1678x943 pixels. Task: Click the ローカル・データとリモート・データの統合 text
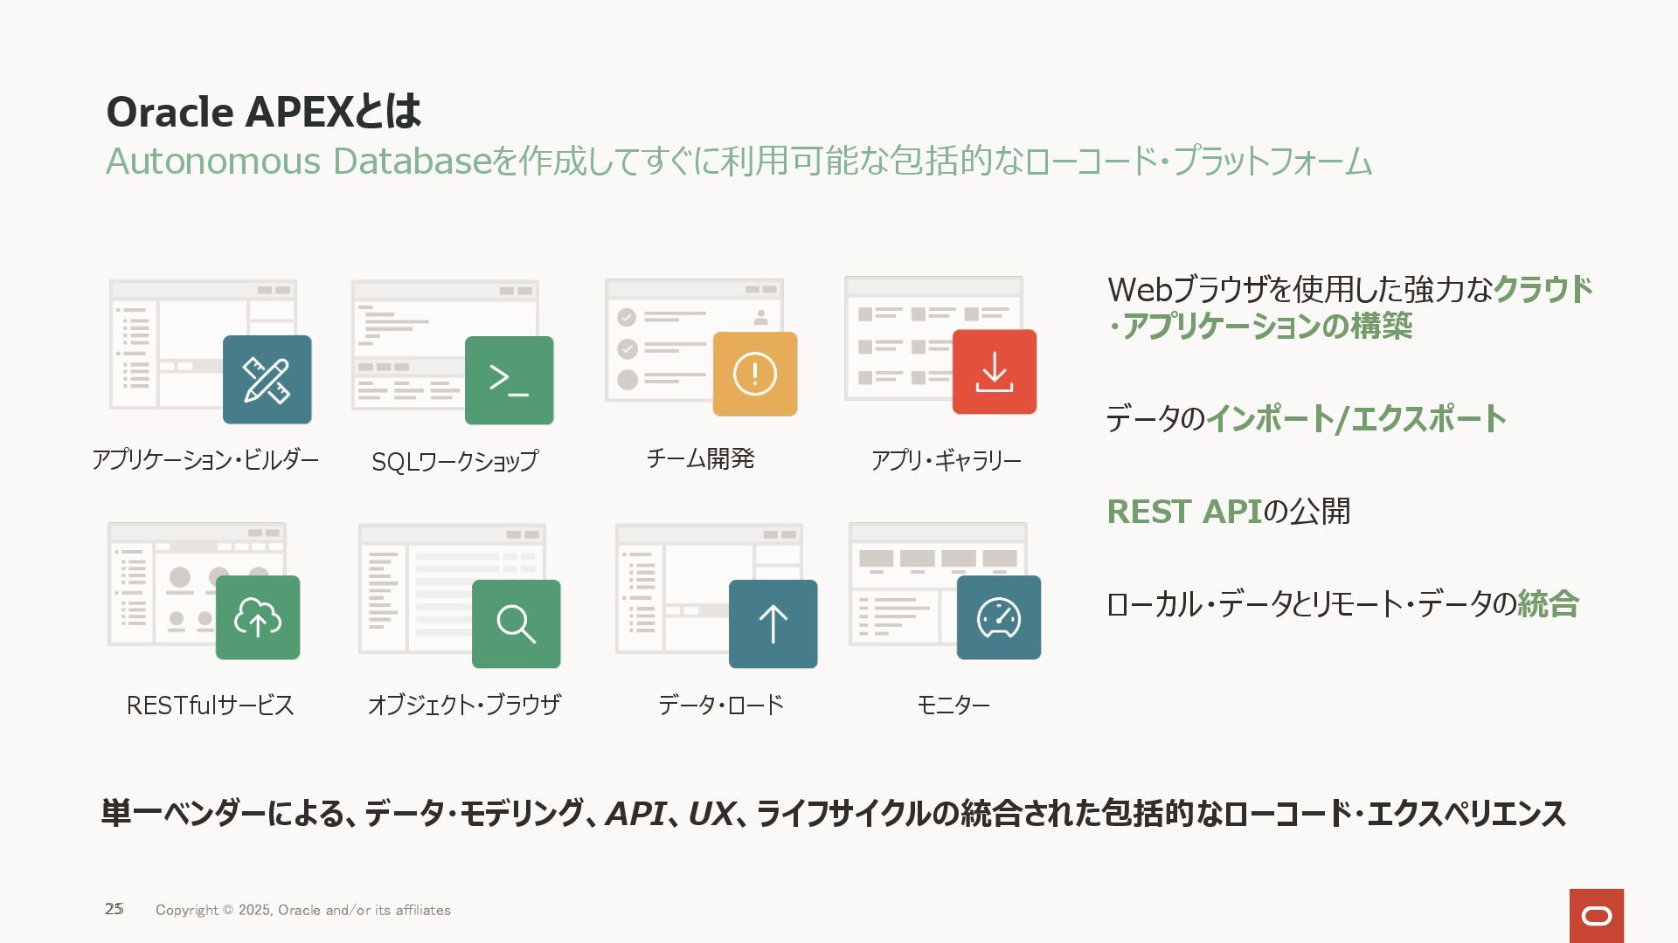click(x=1342, y=604)
